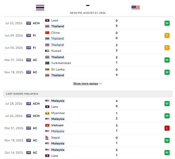This screenshot has width=175, height=159.
Task: Expand Show more games chevron
Action: pyautogui.click(x=101, y=84)
